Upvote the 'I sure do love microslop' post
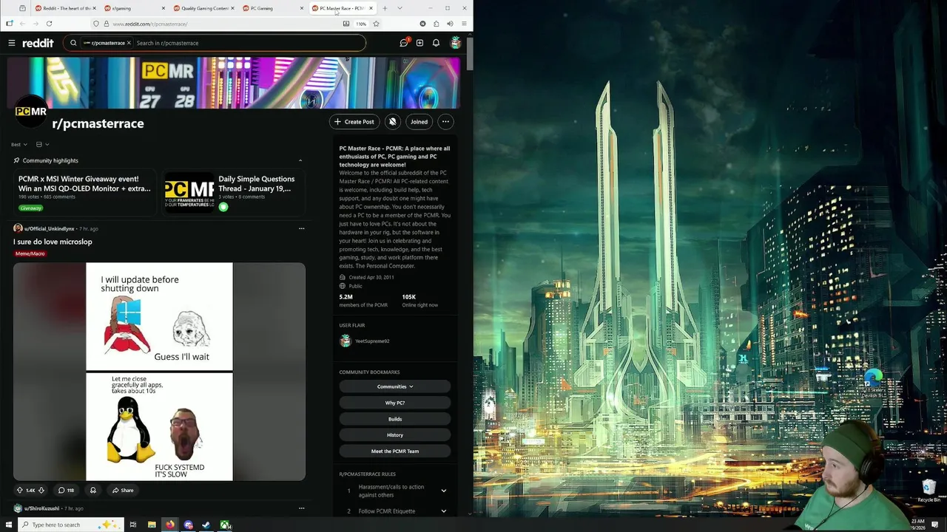 [x=20, y=490]
